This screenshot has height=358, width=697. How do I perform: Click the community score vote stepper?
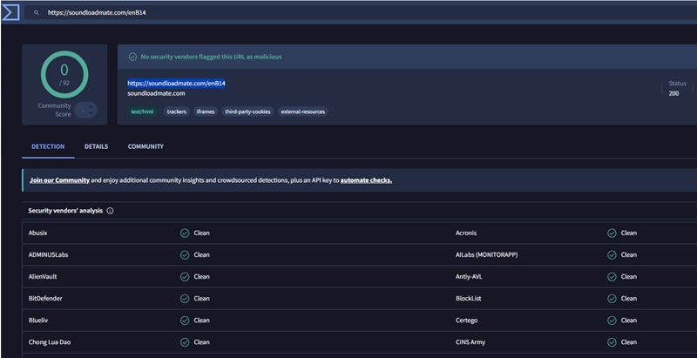tap(85, 110)
